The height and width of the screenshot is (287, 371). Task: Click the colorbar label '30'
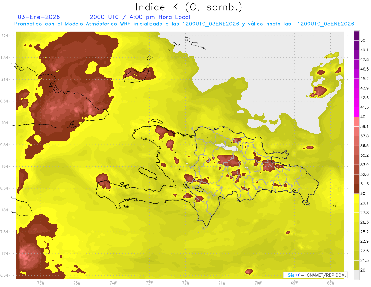(363, 194)
